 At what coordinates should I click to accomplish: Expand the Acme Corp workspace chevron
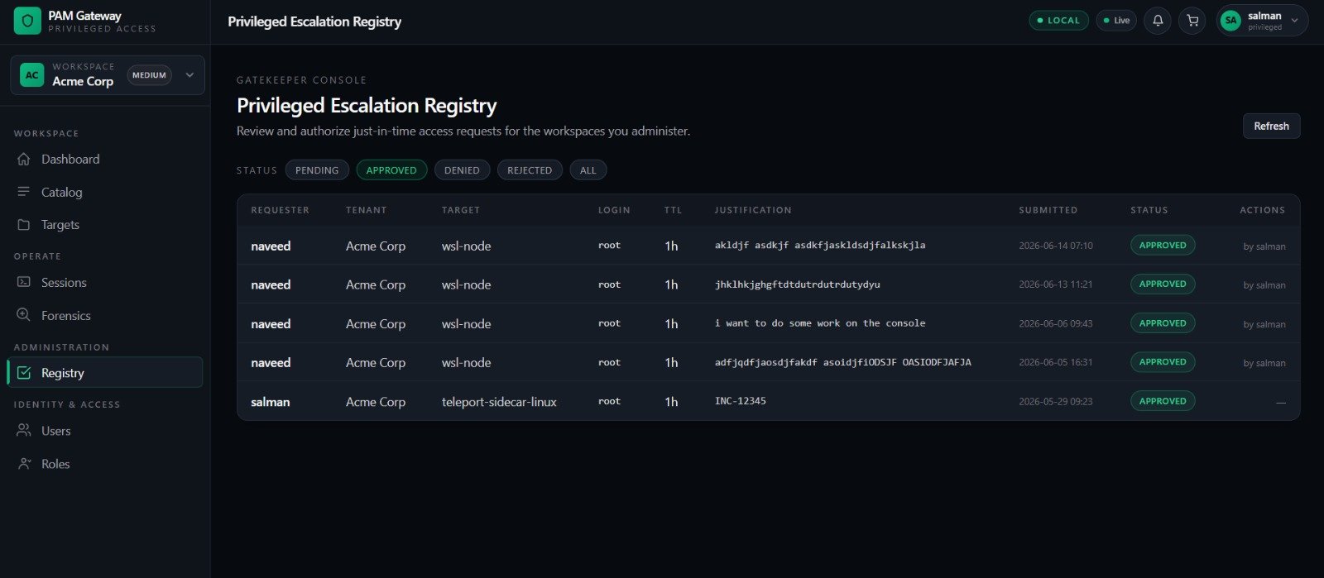(x=189, y=75)
